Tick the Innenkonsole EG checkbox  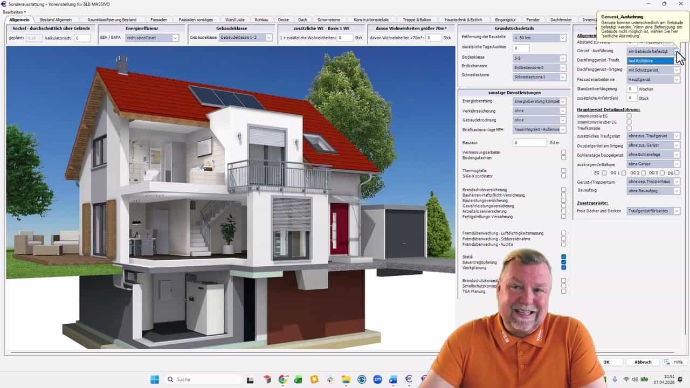(629, 116)
